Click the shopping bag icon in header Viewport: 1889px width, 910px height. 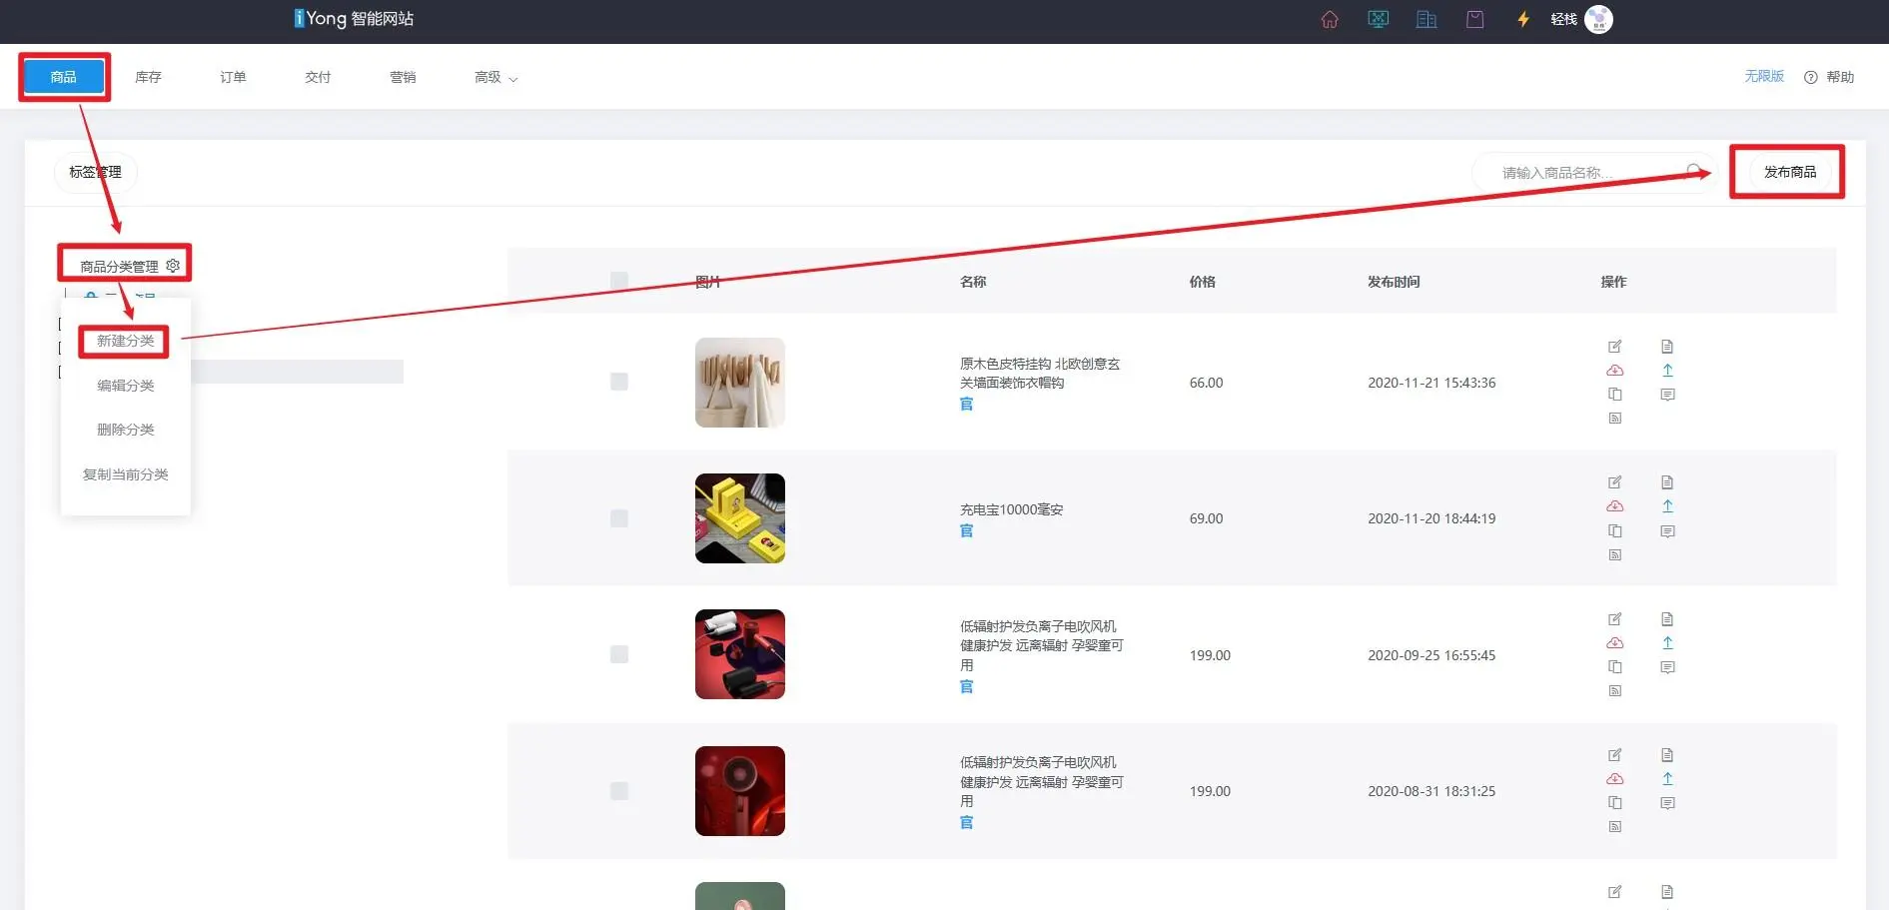[x=1474, y=20]
